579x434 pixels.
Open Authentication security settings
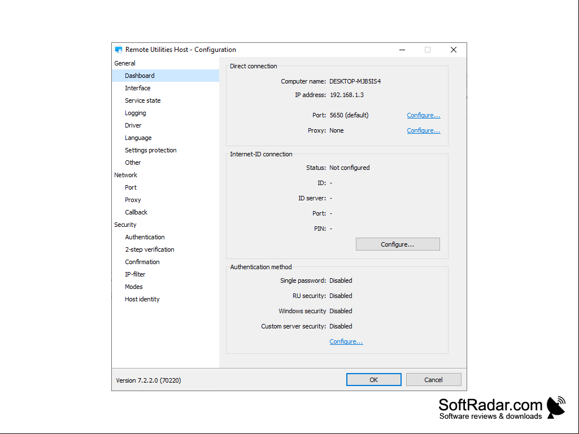point(145,237)
